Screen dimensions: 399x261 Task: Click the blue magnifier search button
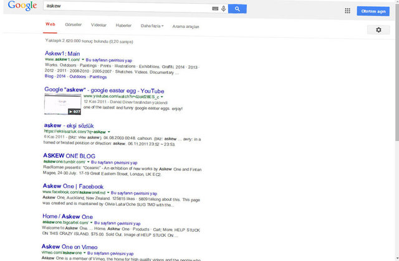tap(237, 9)
